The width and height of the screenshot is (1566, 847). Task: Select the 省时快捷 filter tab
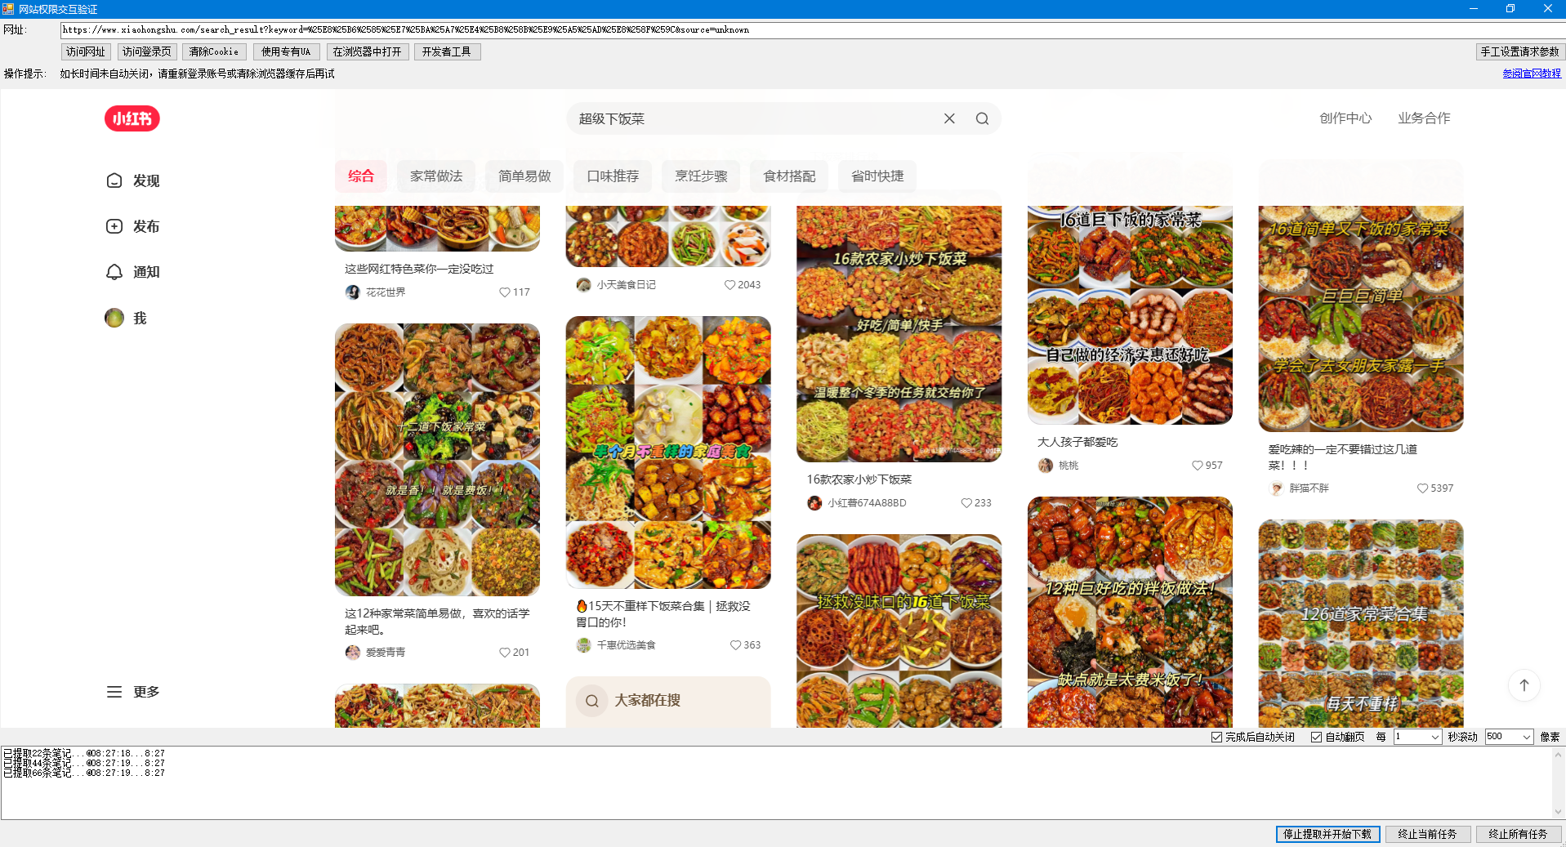[x=877, y=176]
